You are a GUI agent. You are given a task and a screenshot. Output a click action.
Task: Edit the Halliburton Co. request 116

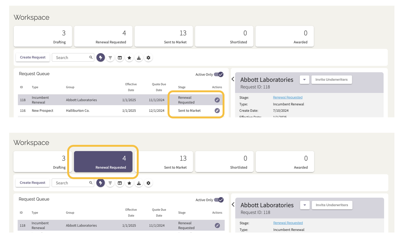(217, 111)
